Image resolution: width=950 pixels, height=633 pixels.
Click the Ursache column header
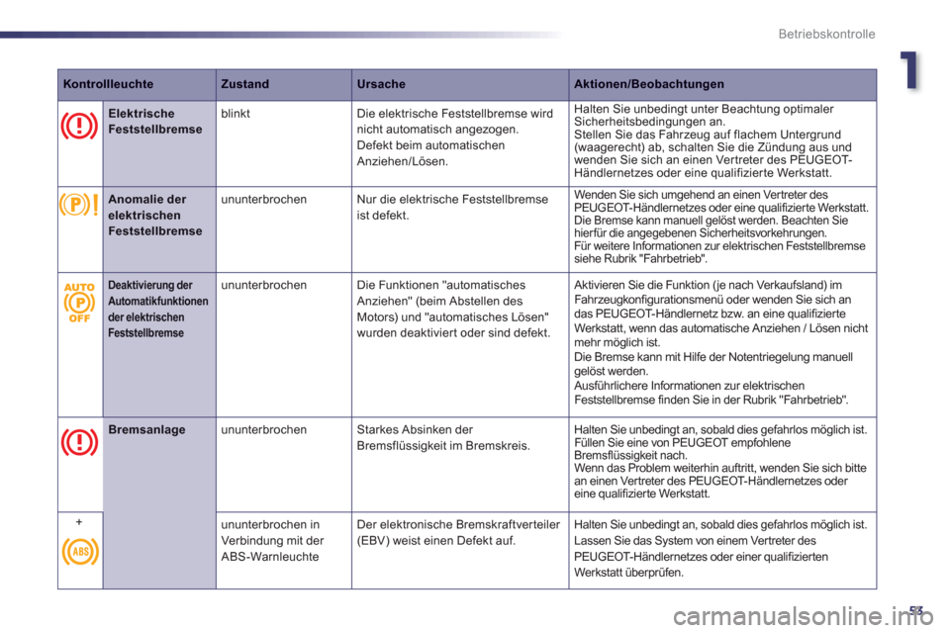point(381,84)
